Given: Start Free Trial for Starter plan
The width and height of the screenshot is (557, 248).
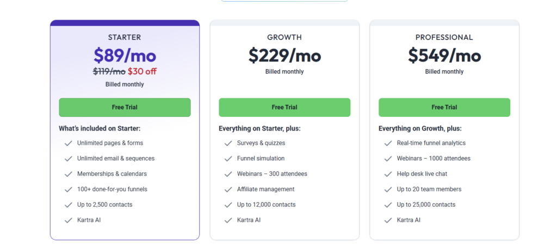Looking at the screenshot, I should point(125,107).
